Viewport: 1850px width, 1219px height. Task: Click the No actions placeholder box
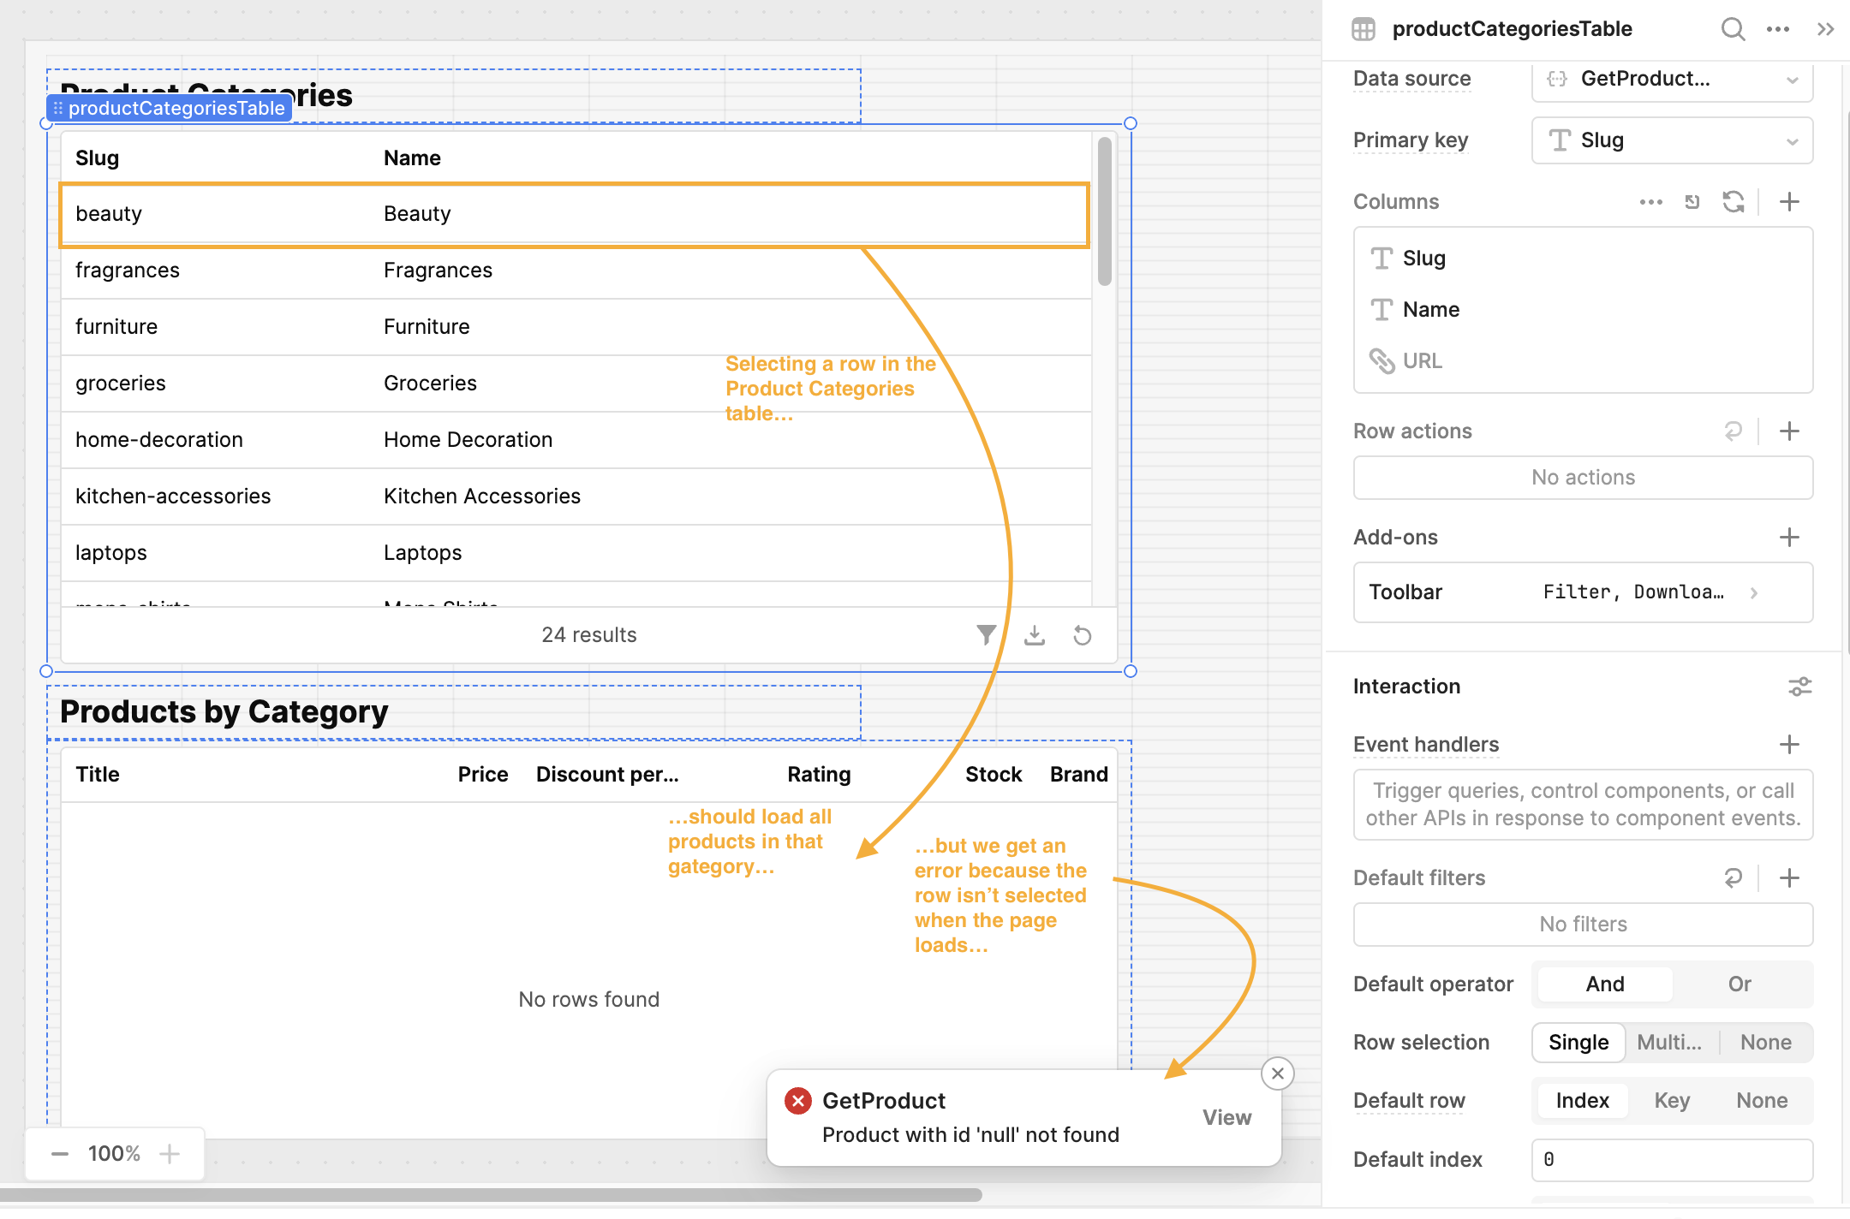coord(1583,478)
